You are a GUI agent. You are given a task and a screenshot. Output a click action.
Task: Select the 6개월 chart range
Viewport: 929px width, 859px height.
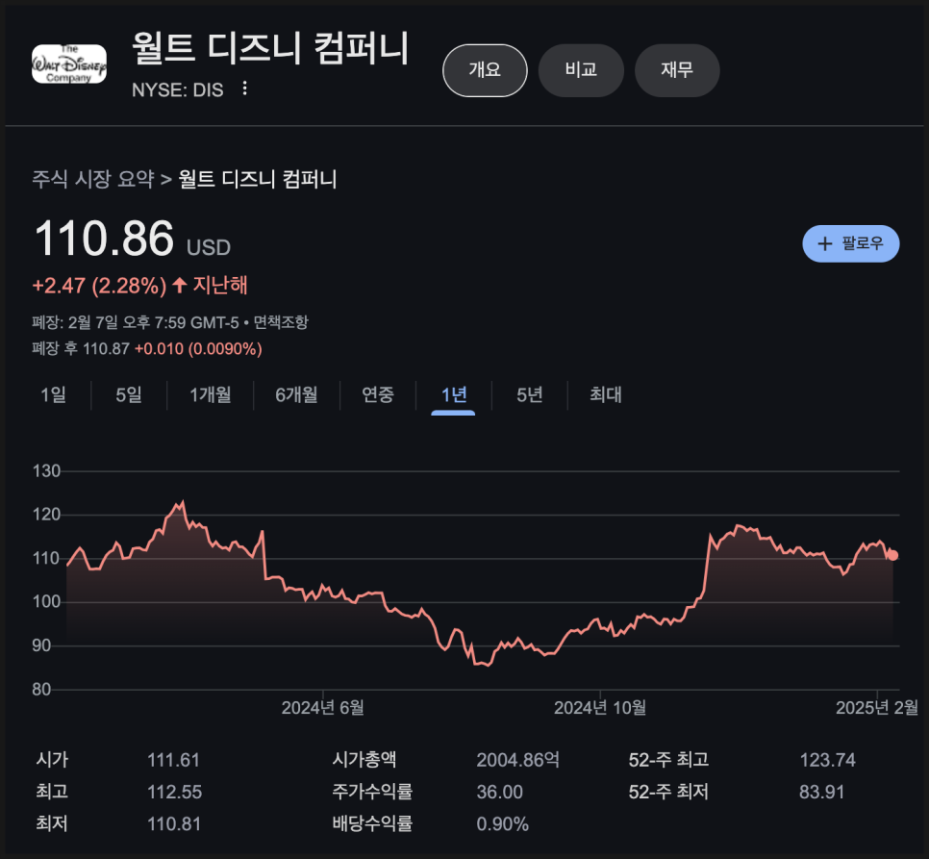[296, 394]
